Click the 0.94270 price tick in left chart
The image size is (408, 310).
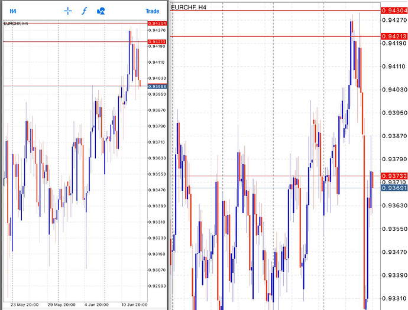pyautogui.click(x=157, y=30)
